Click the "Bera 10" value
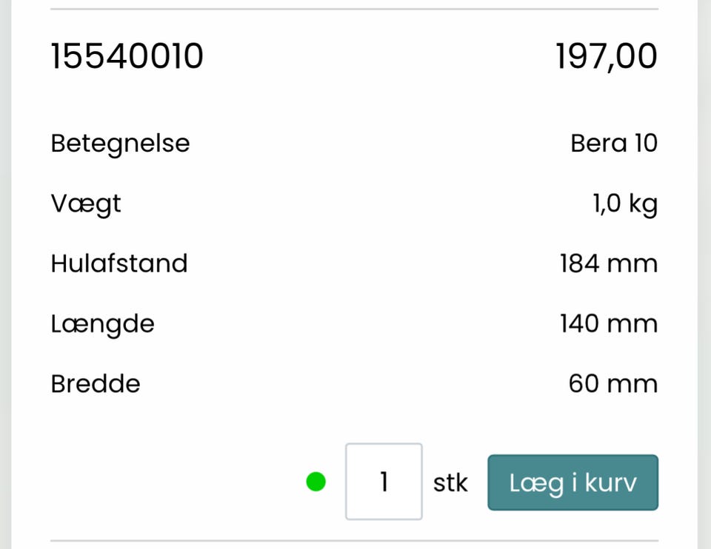This screenshot has width=711, height=549. [x=614, y=143]
